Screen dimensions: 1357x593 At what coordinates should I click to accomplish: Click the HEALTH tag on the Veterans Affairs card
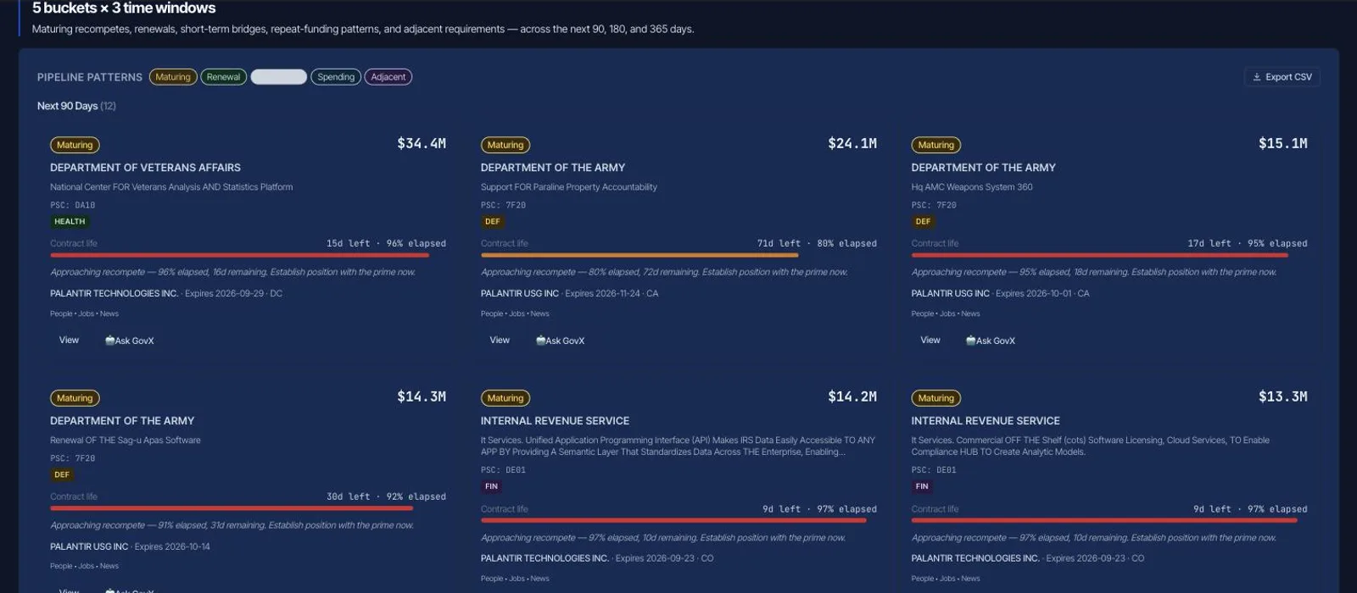70,222
